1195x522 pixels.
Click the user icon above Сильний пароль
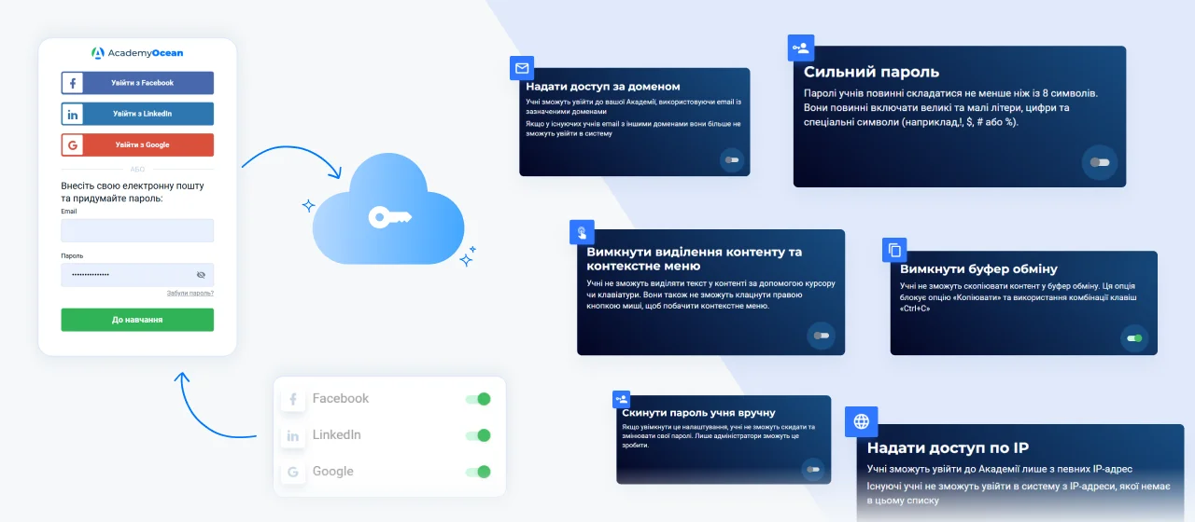[x=800, y=48]
